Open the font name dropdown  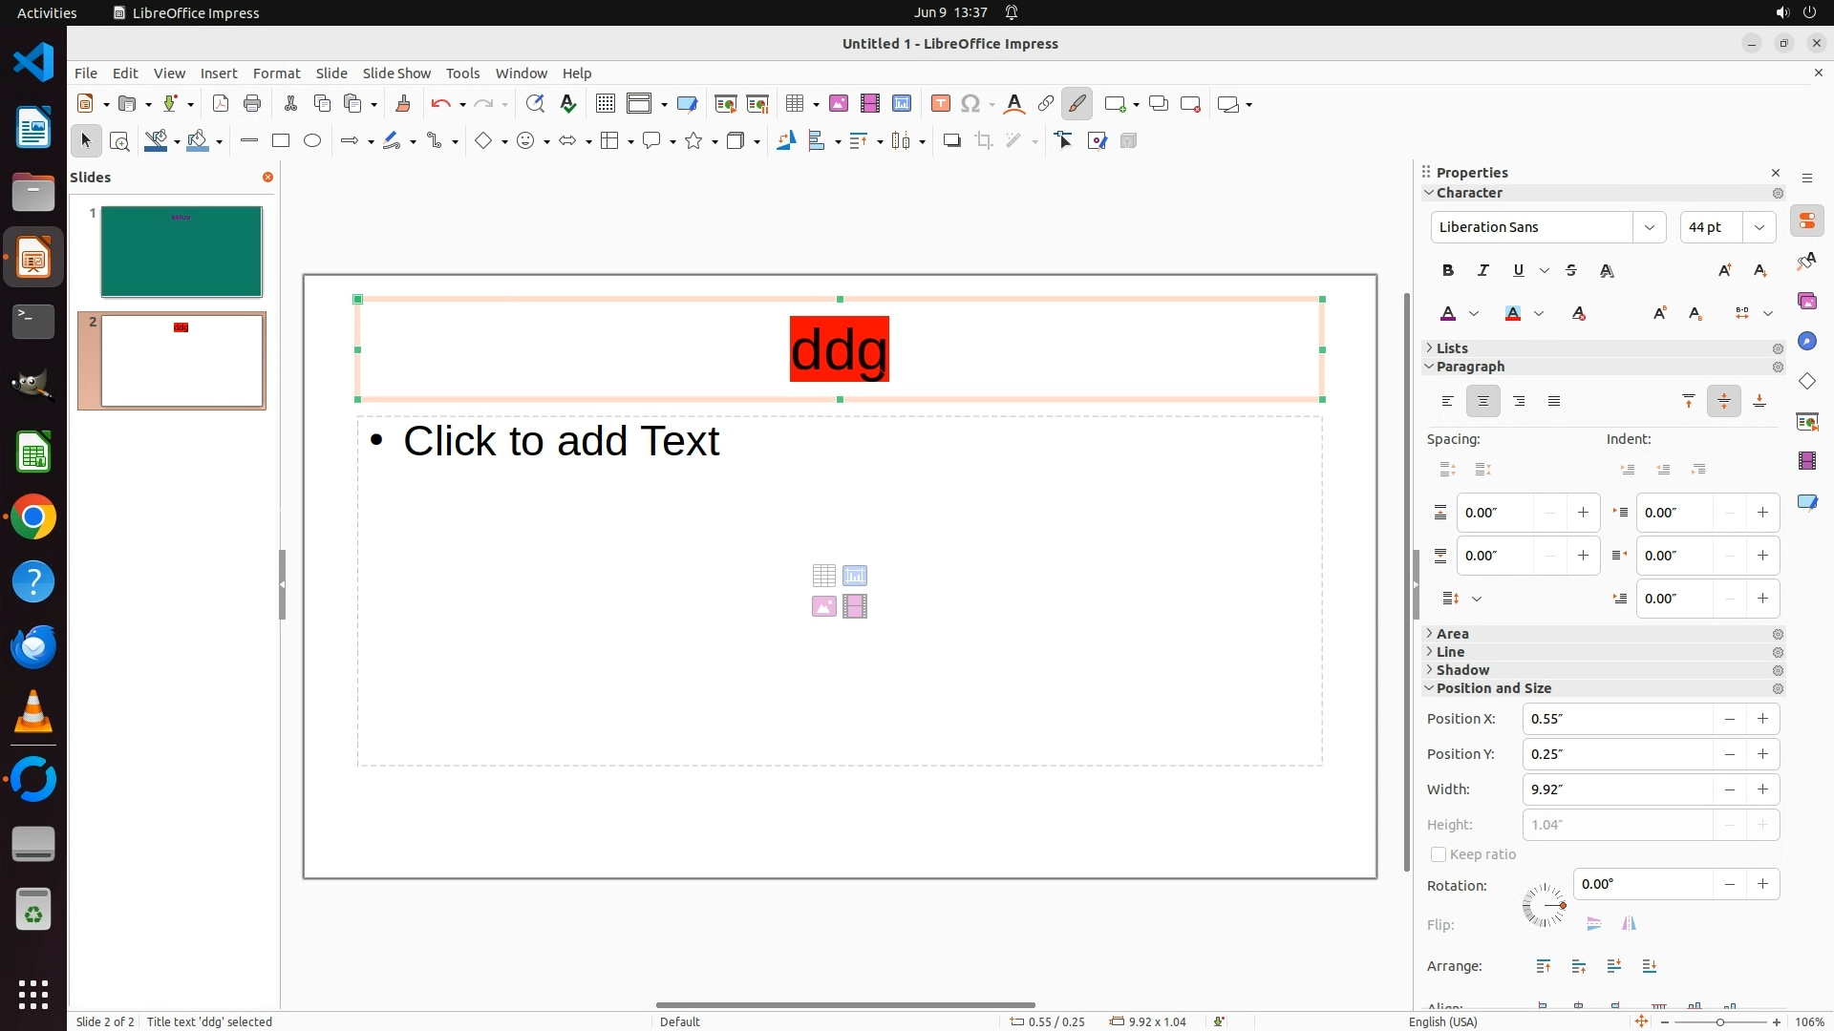tap(1649, 227)
